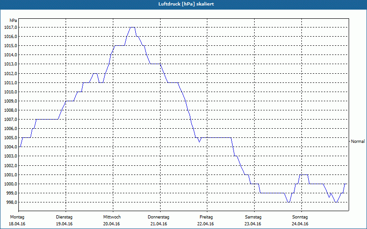Click the 'Montag' day label
Screen dimensions: 367x229
(x=17, y=217)
